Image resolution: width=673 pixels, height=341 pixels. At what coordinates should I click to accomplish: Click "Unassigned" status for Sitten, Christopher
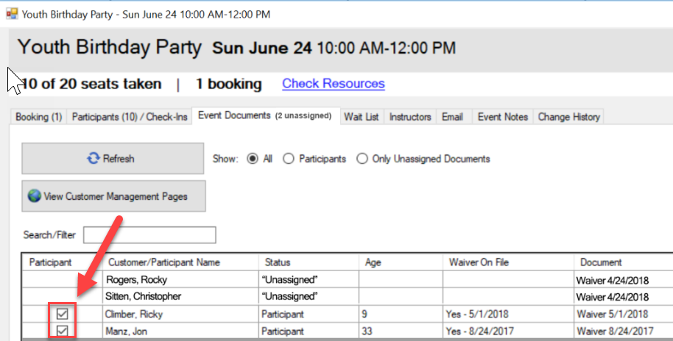point(289,296)
